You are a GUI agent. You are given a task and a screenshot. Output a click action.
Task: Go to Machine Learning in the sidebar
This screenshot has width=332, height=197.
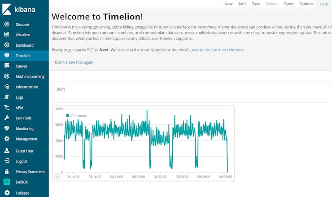pos(30,77)
